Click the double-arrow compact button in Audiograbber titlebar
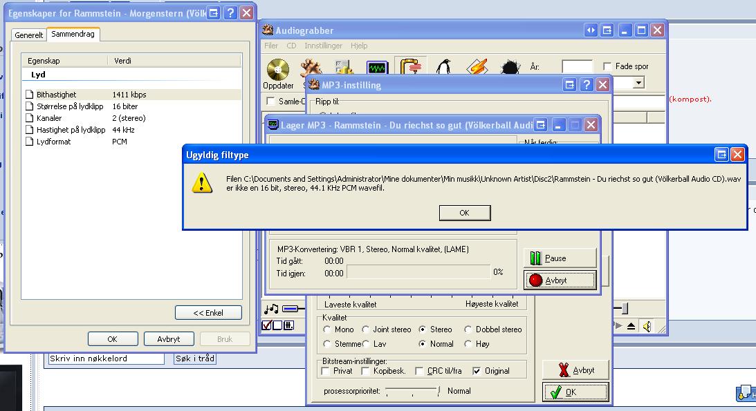Viewport: 756px width, 411px height. tap(591, 30)
